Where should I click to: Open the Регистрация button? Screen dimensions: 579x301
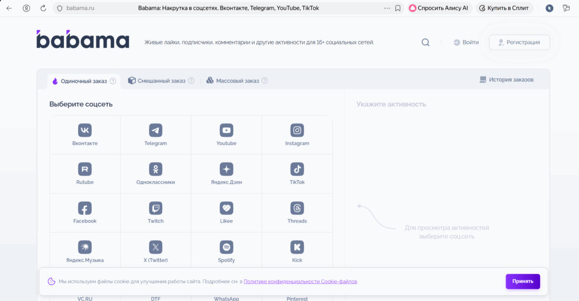(x=519, y=42)
